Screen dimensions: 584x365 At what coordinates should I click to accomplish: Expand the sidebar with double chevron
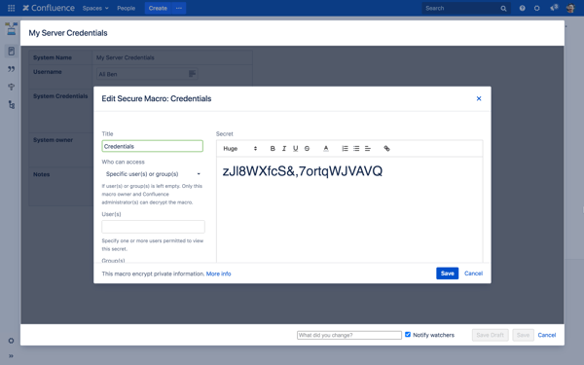click(x=11, y=356)
